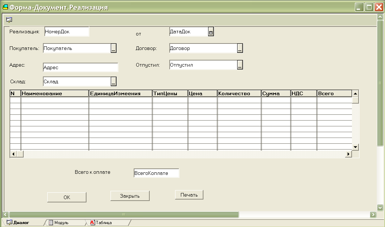Click the Печать button
The width and height of the screenshot is (385, 227).
[x=189, y=195]
